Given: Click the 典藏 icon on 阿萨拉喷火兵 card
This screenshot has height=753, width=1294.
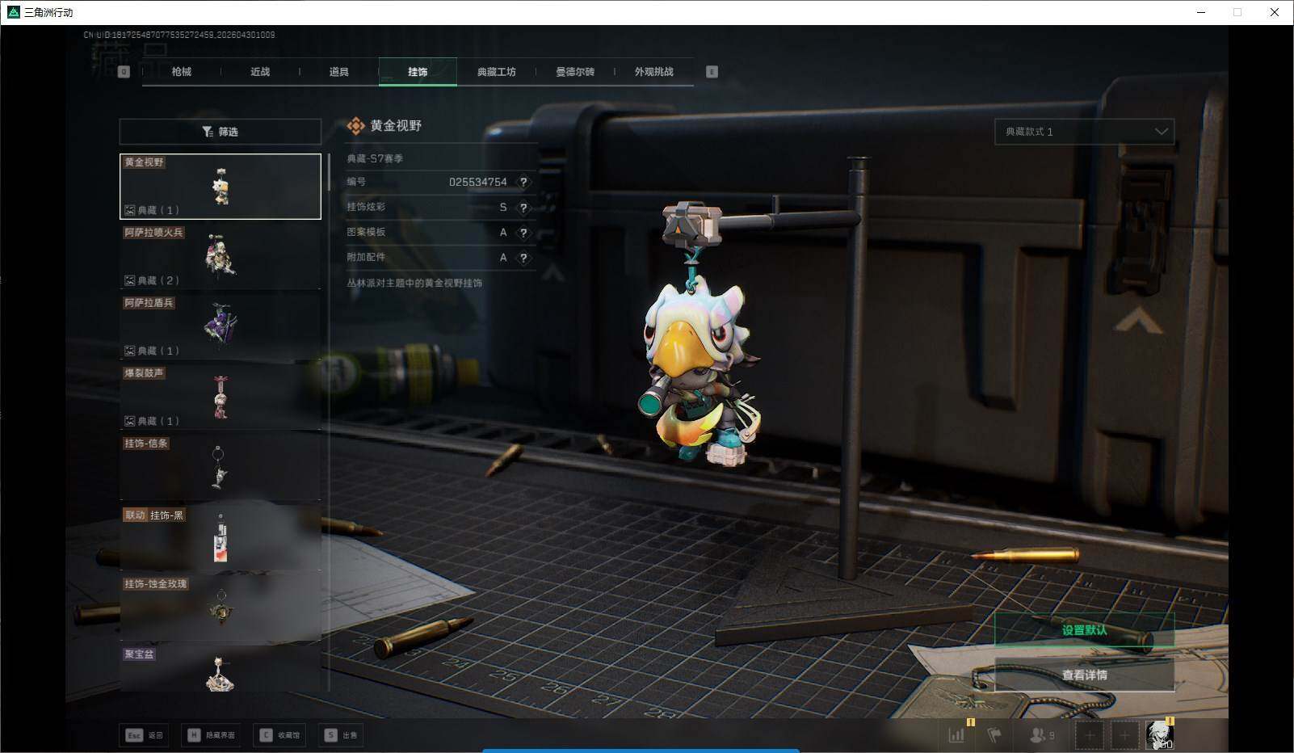Looking at the screenshot, I should point(129,280).
